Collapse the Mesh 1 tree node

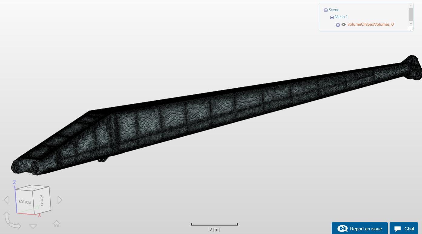click(332, 17)
